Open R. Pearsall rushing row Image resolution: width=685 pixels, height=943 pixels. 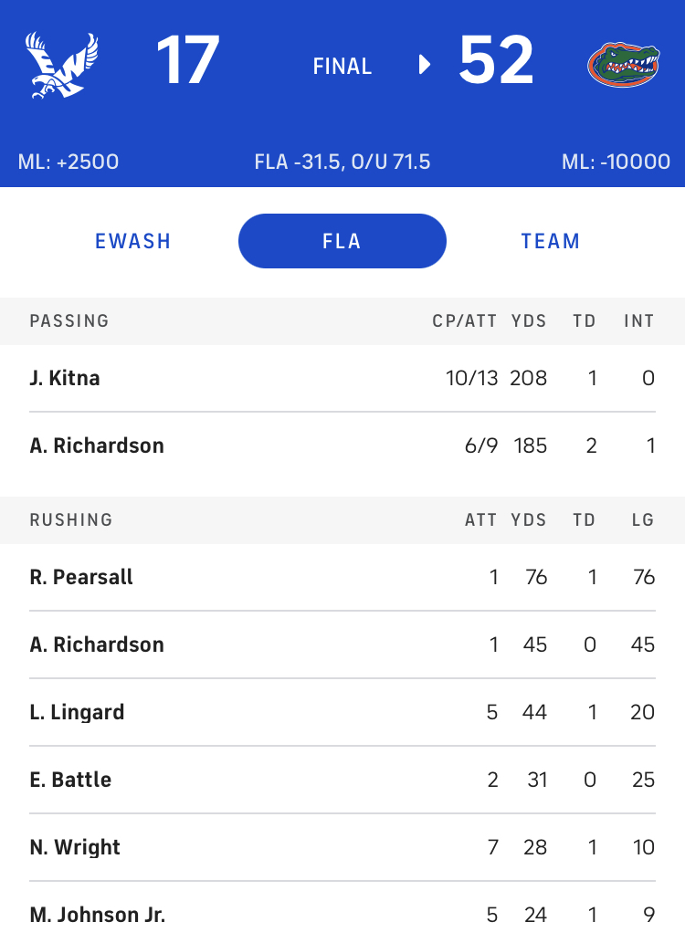(x=342, y=577)
